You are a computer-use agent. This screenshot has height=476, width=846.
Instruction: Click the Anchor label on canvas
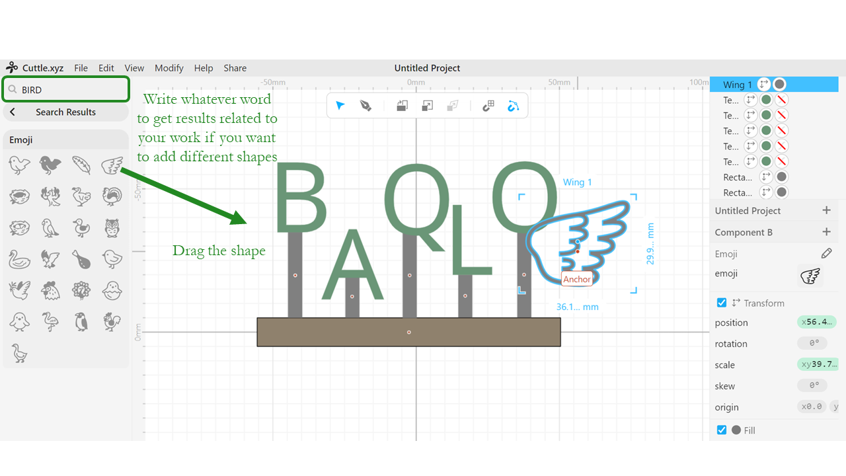pos(577,279)
